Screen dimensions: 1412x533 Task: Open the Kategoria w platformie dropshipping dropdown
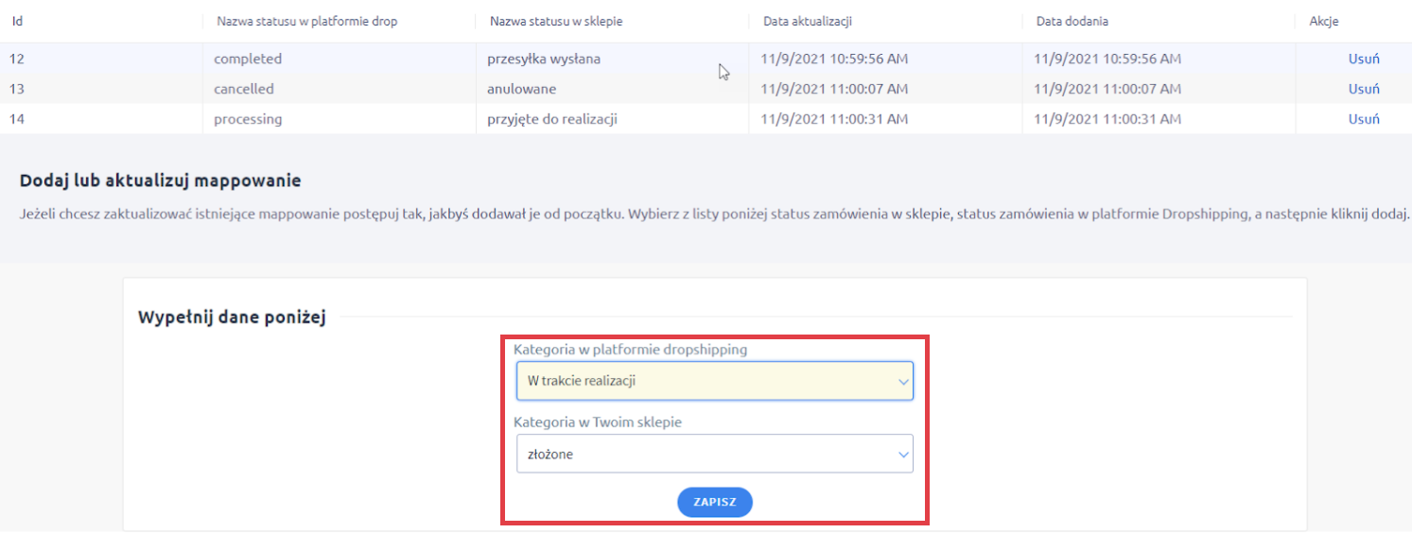[714, 381]
